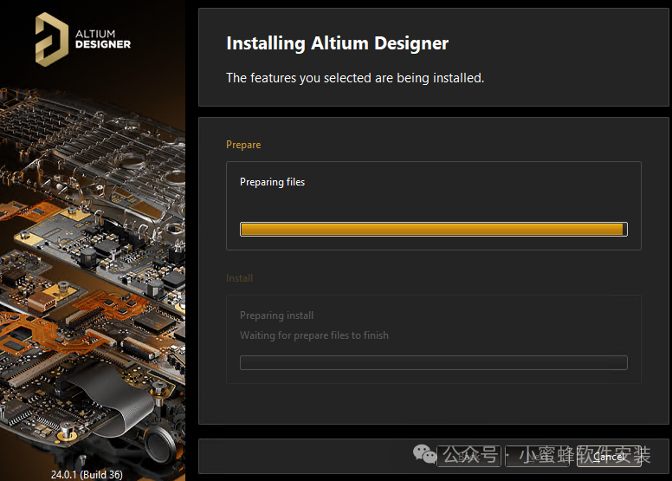
Task: Click the empty Install progress bar
Action: coord(433,362)
